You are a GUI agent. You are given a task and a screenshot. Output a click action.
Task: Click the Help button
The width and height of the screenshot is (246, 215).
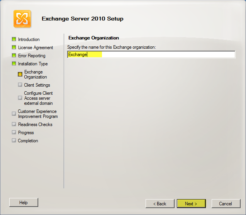(x=24, y=203)
